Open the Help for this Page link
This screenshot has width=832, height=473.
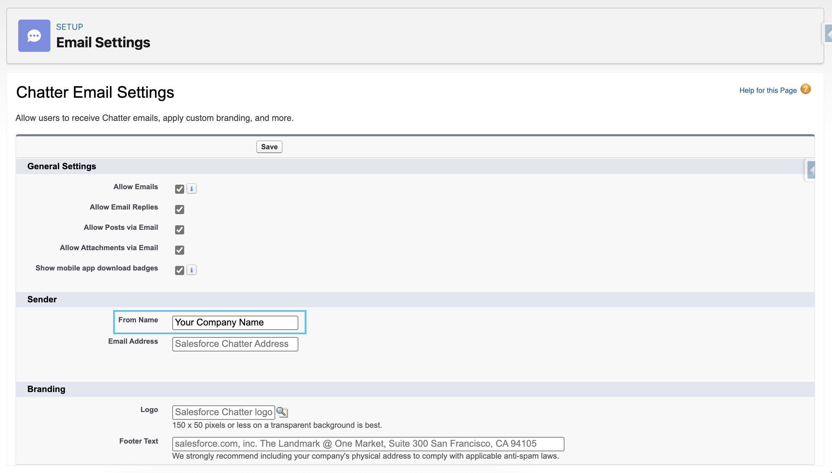pos(768,90)
